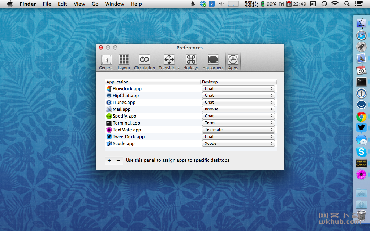
Task: Open the Edit menu
Action: tap(62, 4)
